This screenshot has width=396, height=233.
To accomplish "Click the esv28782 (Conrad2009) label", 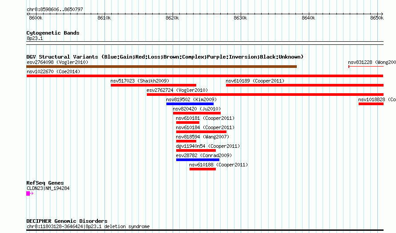I will [204, 155].
